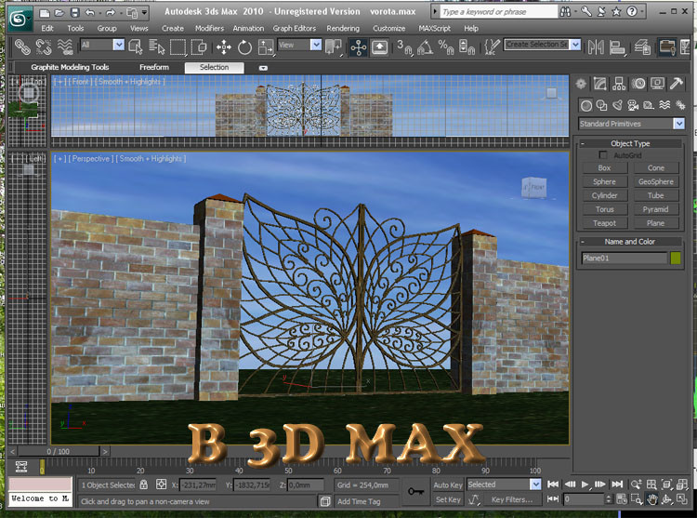The image size is (697, 518).
Task: Open the Selected key filter dropdown
Action: coord(504,485)
